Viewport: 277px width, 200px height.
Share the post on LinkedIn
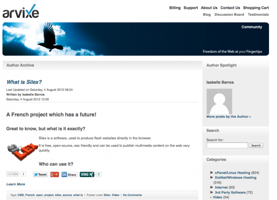coord(69,174)
